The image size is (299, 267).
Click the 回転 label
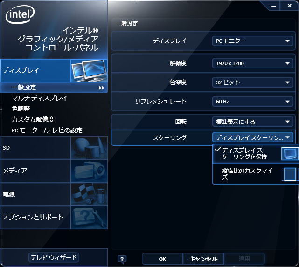[181, 122]
